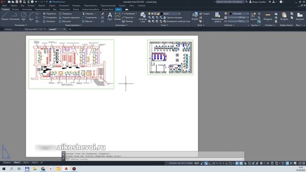Select the Полилиния (Polyline) tool
This screenshot has height=172, width=306.
click(x=14, y=16)
